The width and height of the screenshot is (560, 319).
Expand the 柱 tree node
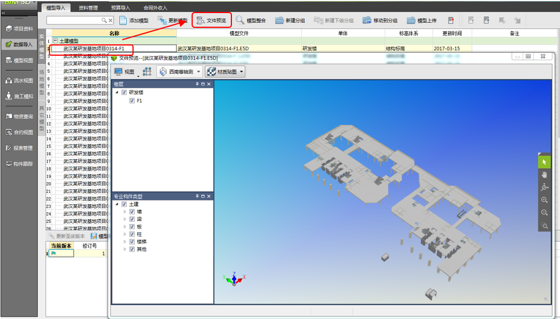[125, 234]
